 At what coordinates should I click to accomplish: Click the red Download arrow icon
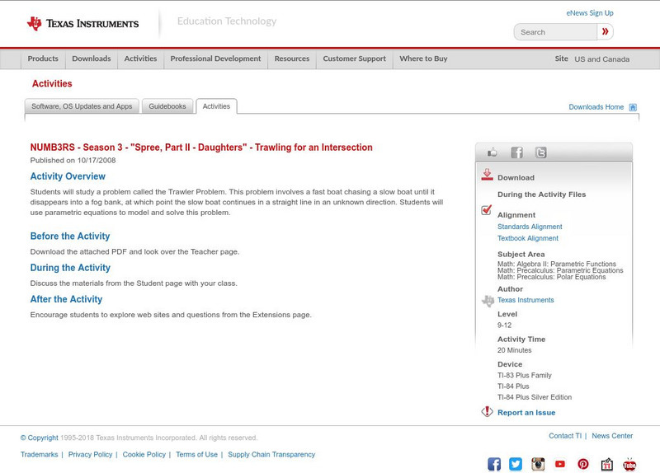coord(487,175)
